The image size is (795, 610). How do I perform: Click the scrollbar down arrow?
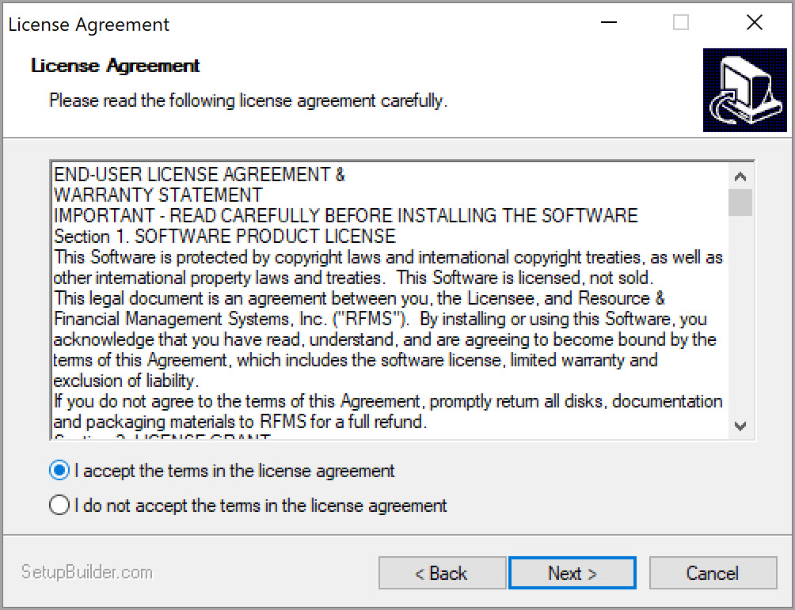point(740,426)
